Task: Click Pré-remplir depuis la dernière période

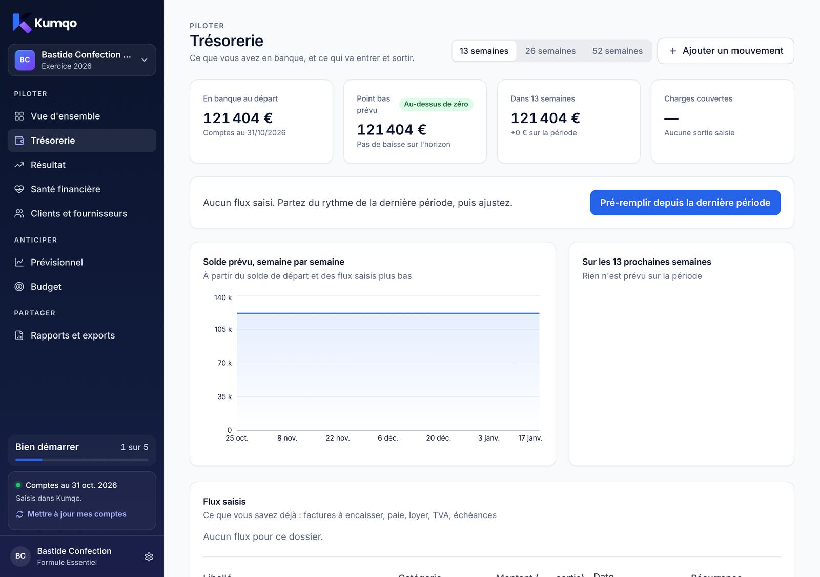Action: [x=685, y=203]
